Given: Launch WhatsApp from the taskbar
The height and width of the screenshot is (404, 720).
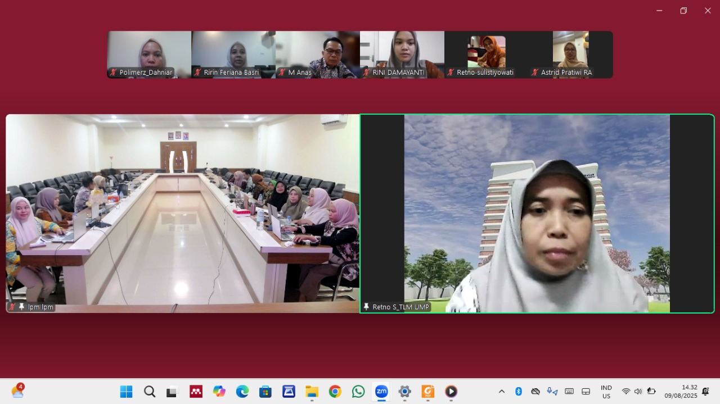Looking at the screenshot, I should (358, 392).
